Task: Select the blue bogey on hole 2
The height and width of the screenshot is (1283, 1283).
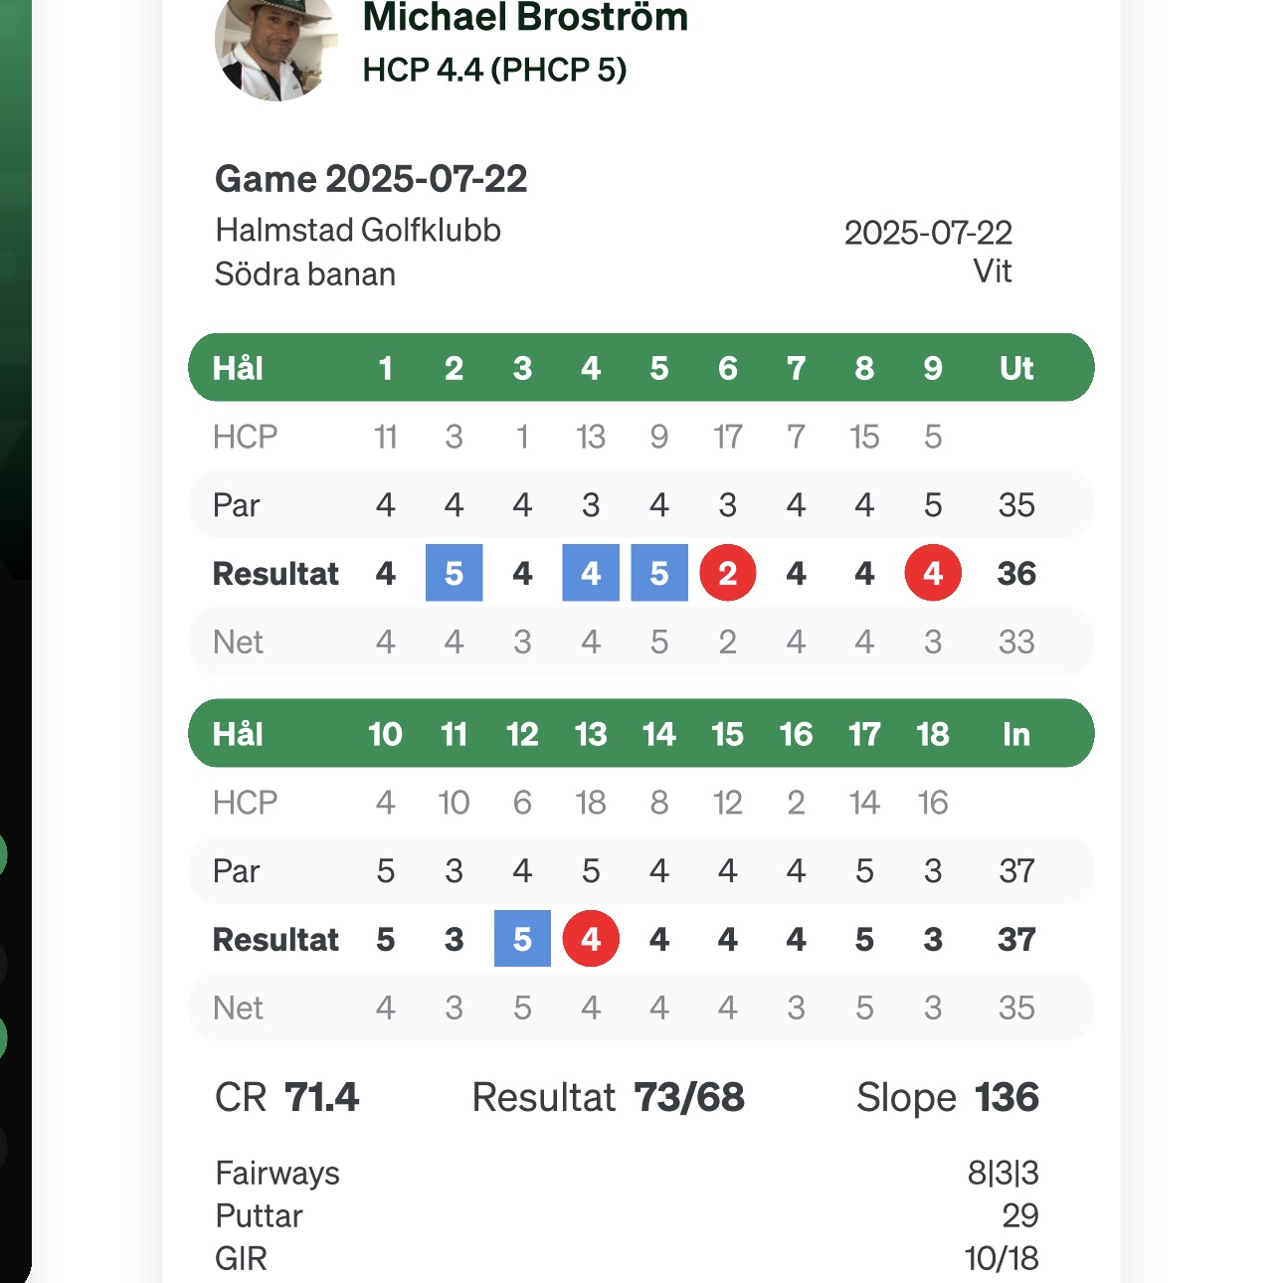Action: pyautogui.click(x=455, y=573)
